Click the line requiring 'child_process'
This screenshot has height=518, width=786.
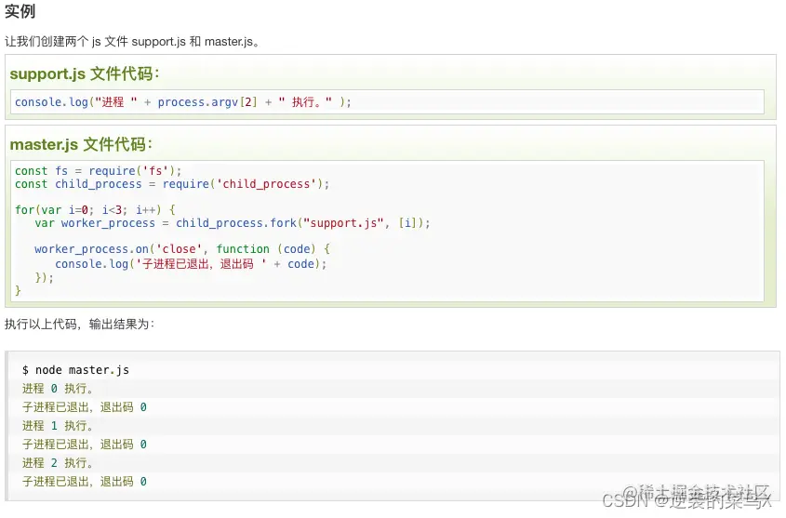tap(172, 184)
